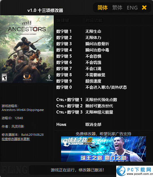
Task: Click the FLiNG logo at bottom left
Action: click(14, 170)
